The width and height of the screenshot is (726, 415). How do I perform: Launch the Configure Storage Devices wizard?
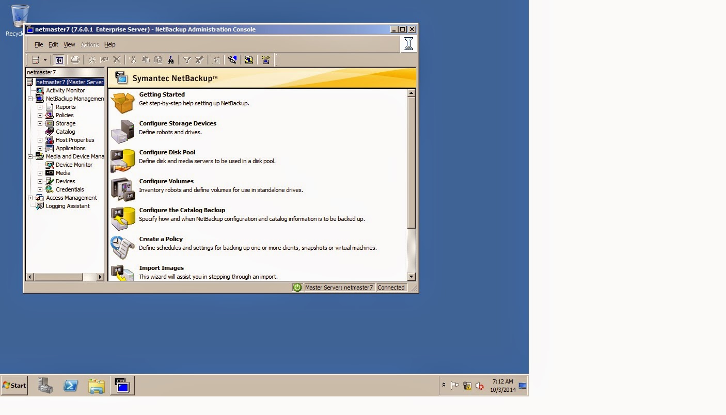(x=178, y=123)
